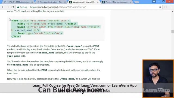Open a new tab button
Image resolution: width=174 pixels, height=98 pixels.
pos(136,2)
